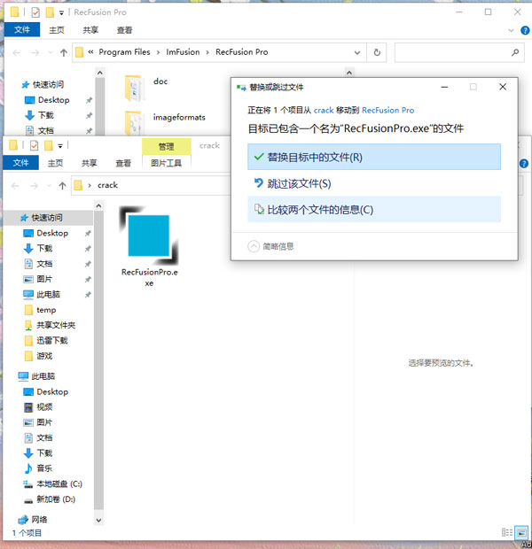This screenshot has height=549, width=532.
Task: Minimize the 替换或跳过文件 dialog
Action: tap(444, 87)
